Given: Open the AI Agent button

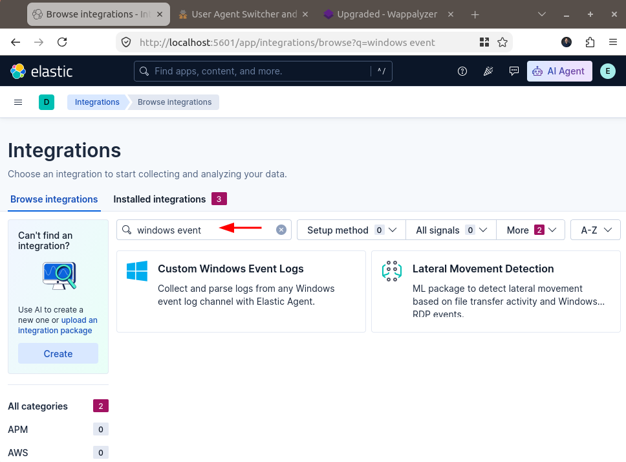Looking at the screenshot, I should (559, 71).
